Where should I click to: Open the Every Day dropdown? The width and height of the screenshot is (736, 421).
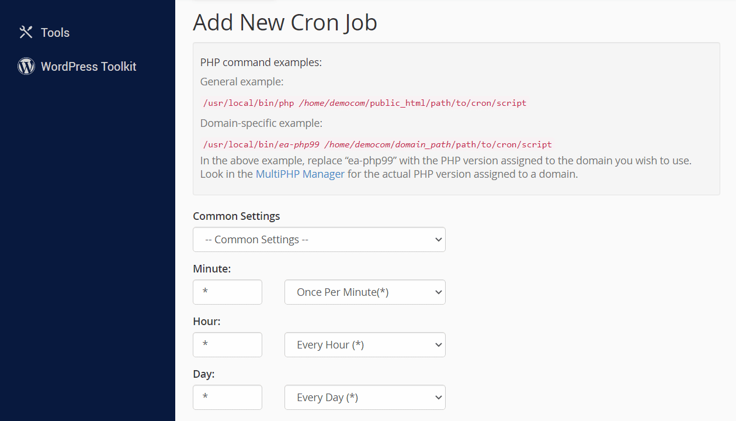364,398
